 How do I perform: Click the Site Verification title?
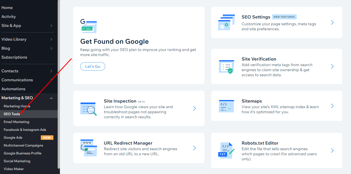pos(259,59)
